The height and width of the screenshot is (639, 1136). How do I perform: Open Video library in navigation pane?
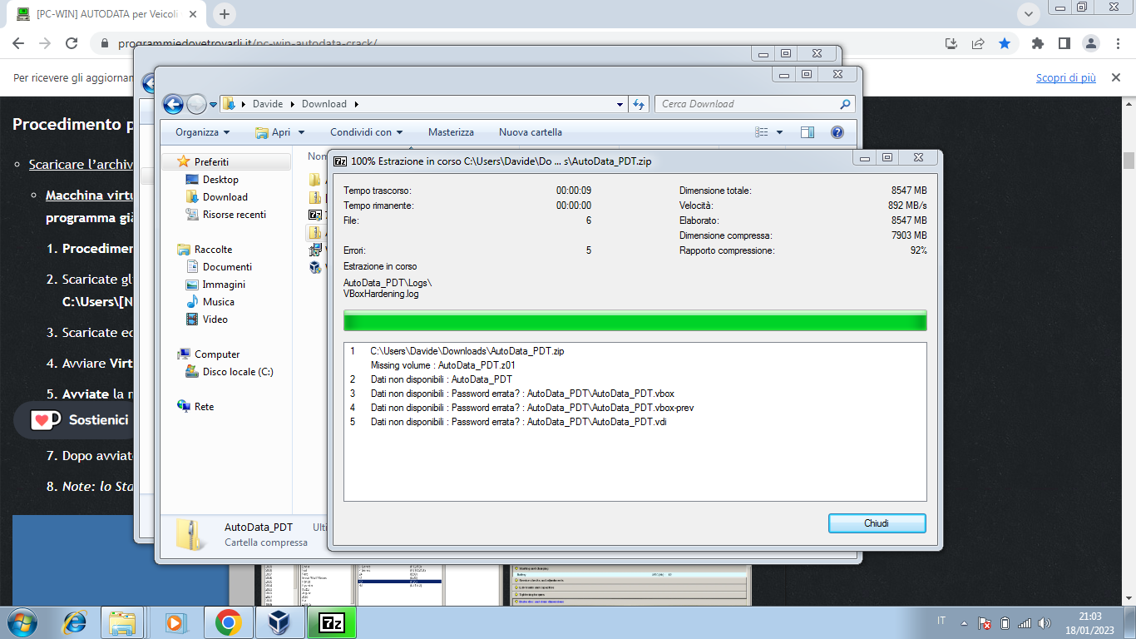pyautogui.click(x=215, y=319)
